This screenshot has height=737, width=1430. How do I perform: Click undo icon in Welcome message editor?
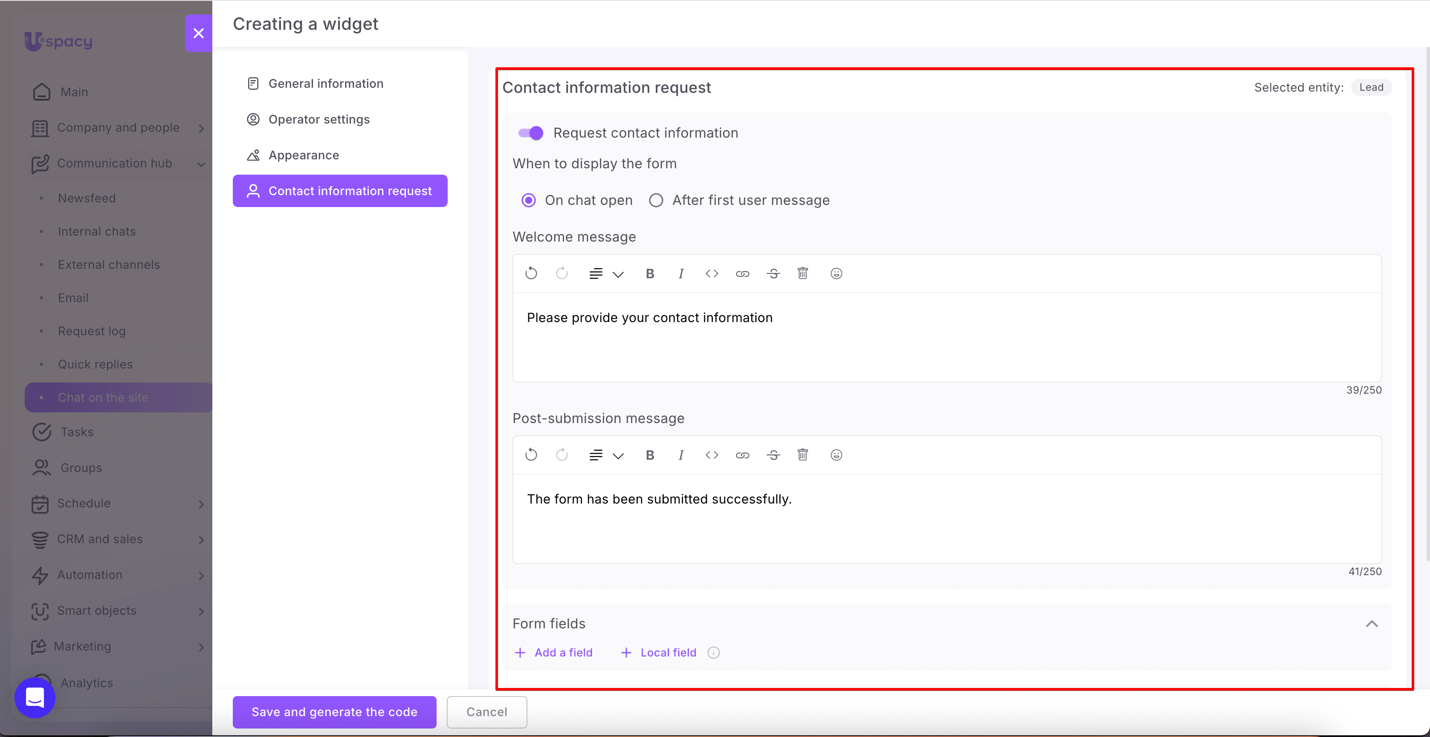click(531, 273)
